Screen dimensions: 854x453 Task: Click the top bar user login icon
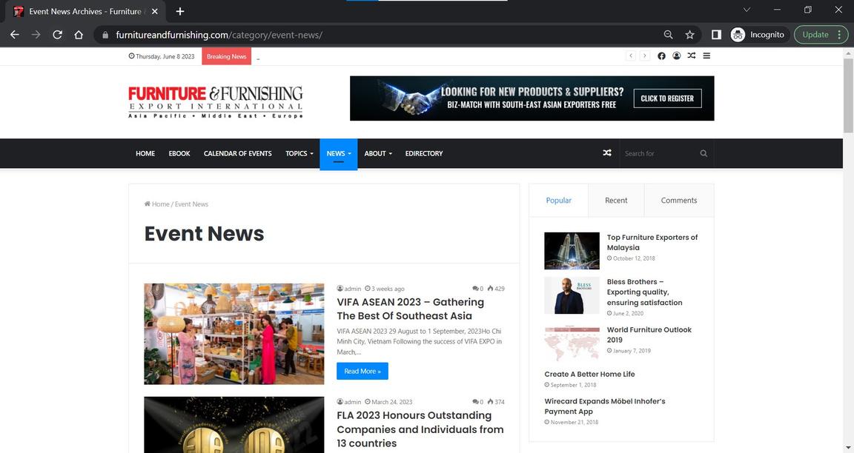click(x=676, y=56)
